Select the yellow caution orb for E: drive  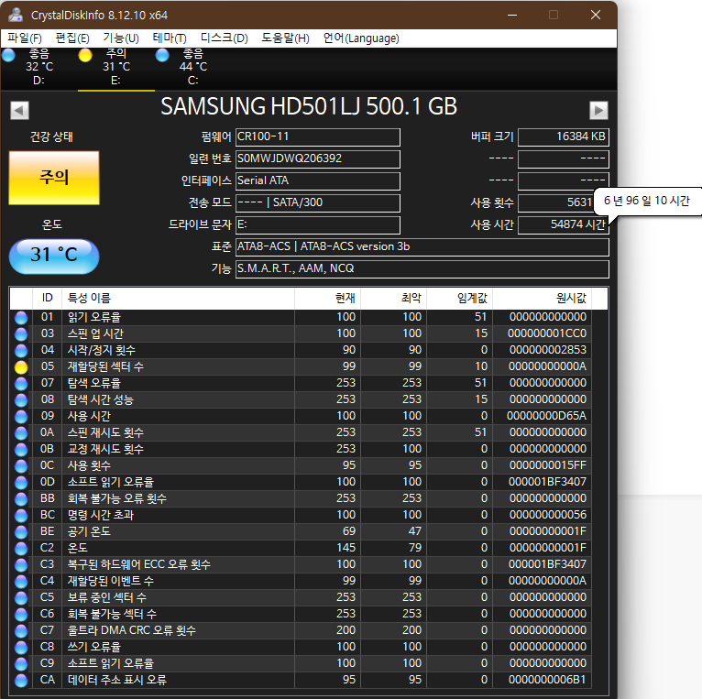click(85, 56)
